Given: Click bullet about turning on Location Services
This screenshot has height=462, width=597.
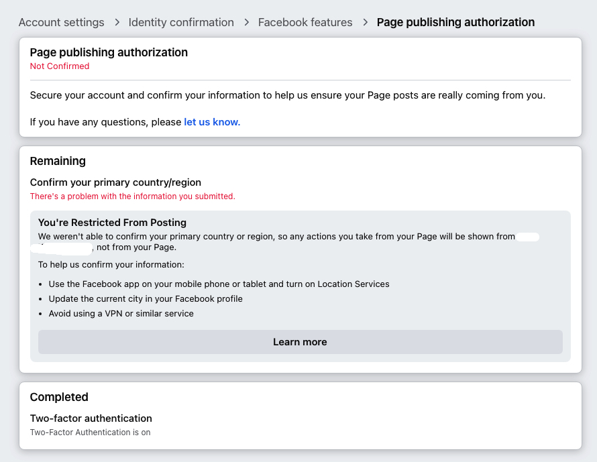Looking at the screenshot, I should coord(219,284).
